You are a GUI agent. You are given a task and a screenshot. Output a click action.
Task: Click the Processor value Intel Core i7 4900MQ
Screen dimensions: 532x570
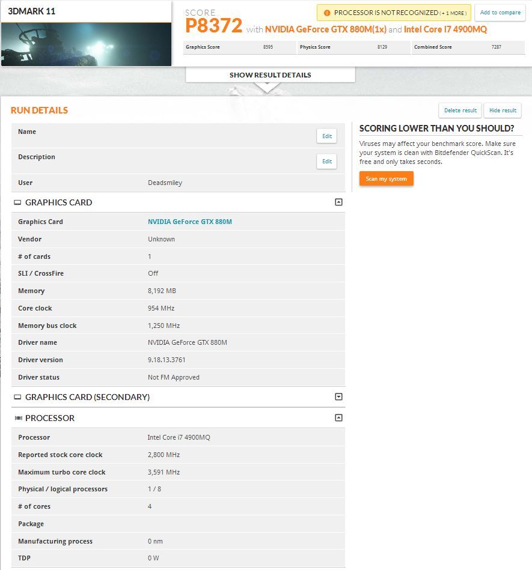pos(179,437)
